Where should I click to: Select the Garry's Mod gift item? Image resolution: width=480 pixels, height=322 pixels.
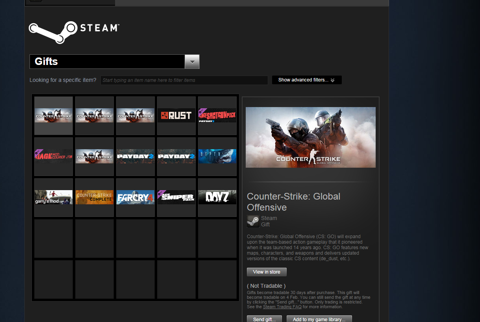click(x=54, y=198)
